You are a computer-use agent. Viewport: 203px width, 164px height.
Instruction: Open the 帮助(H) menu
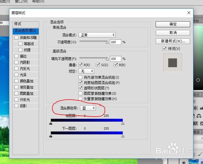38,1
